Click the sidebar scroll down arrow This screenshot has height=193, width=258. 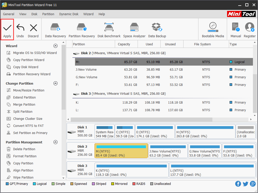64,178
